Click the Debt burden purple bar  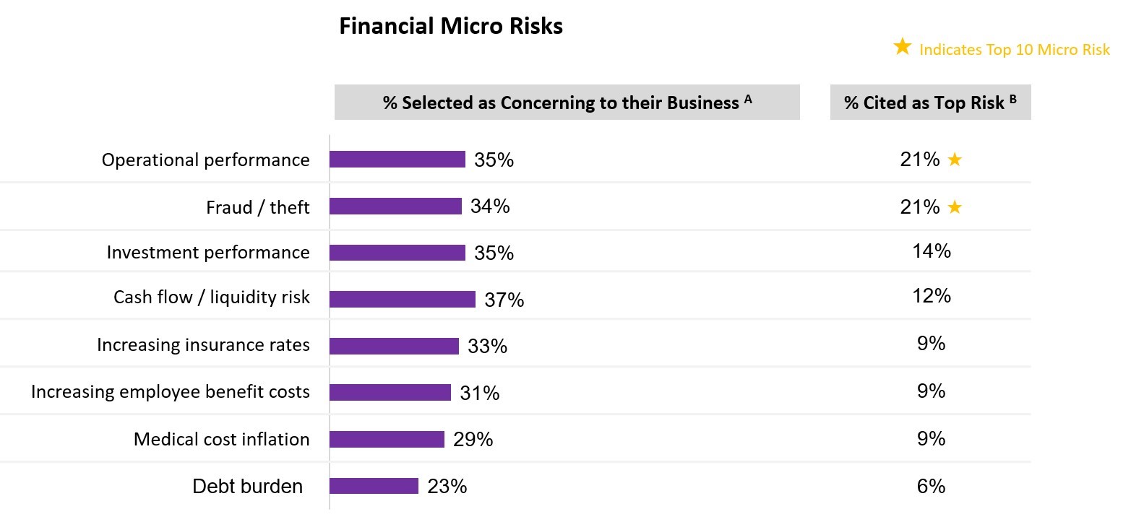point(374,486)
